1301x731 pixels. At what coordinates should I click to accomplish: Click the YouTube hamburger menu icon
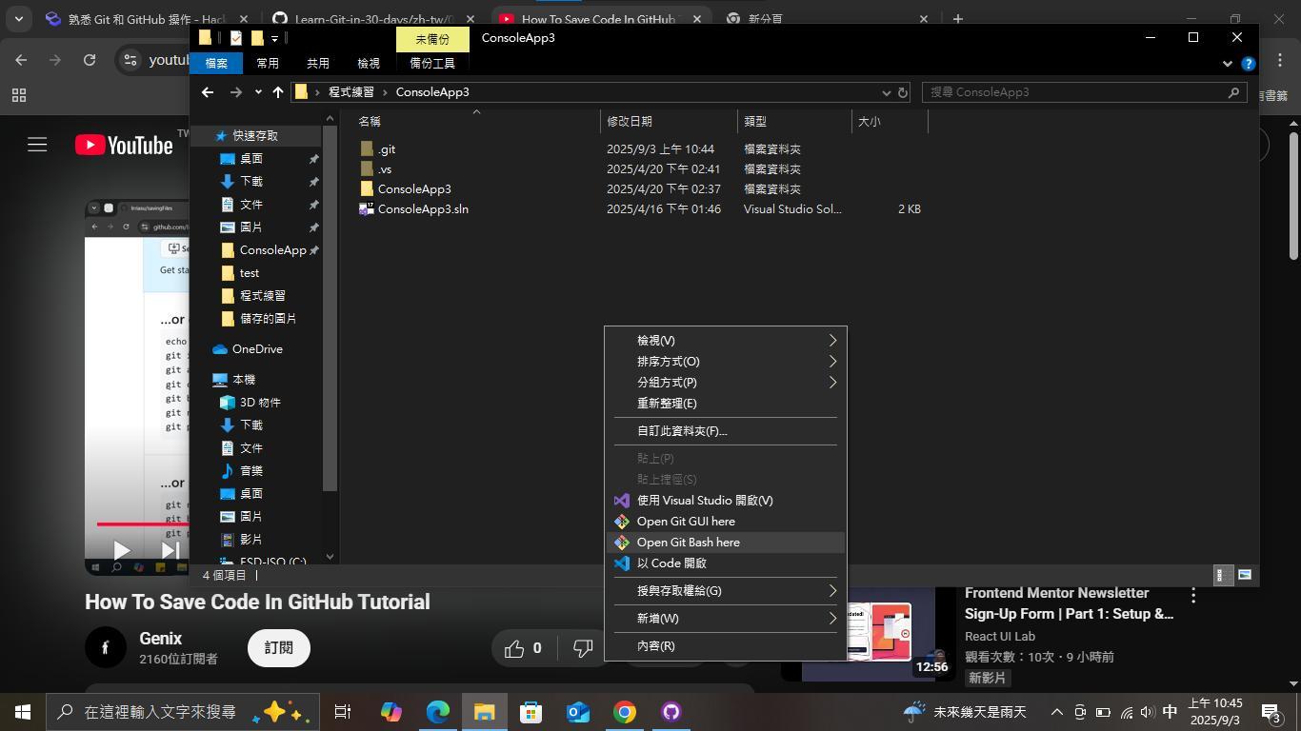click(36, 144)
